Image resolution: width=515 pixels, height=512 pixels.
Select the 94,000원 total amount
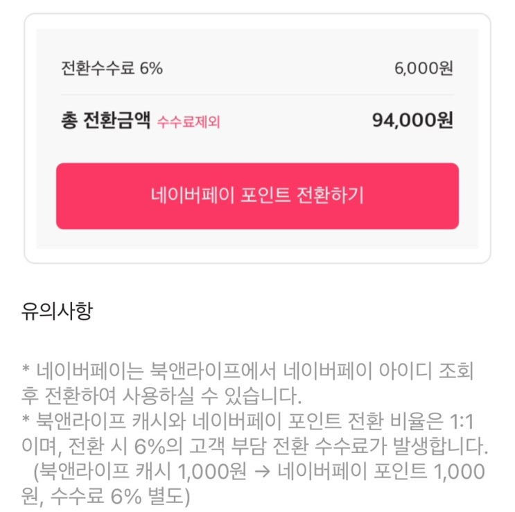(x=412, y=121)
